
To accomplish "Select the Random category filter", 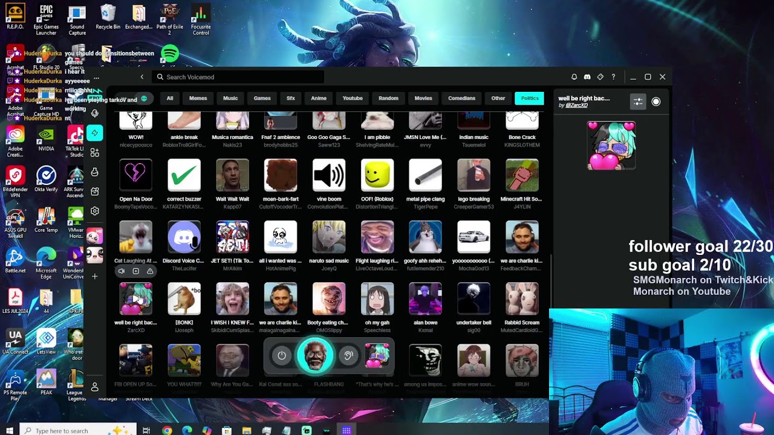I will tap(388, 98).
